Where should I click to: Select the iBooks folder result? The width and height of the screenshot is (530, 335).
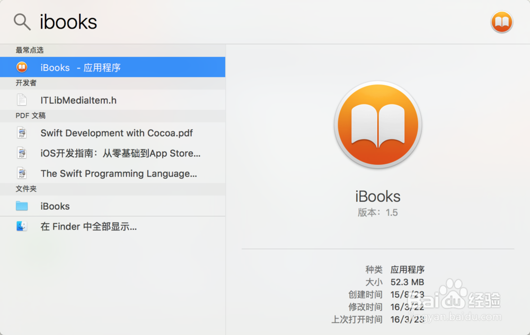[112, 206]
